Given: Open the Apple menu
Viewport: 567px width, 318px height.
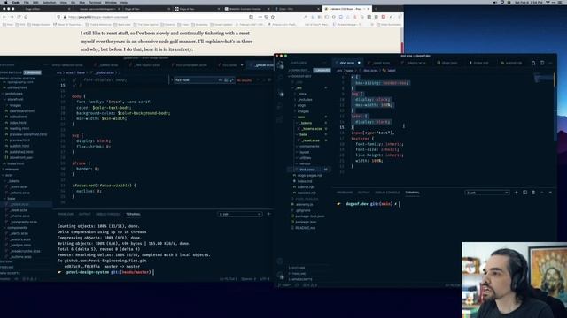Looking at the screenshot, I should click(6, 2).
